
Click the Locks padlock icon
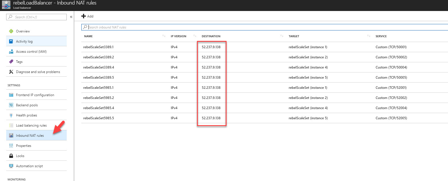click(11, 156)
